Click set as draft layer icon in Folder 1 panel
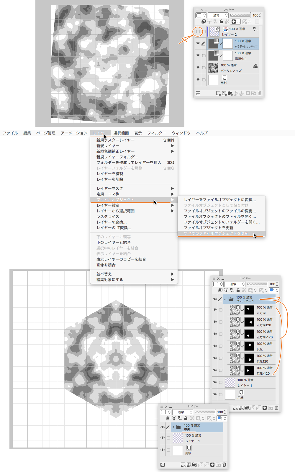The image size is (295, 472). click(232, 290)
